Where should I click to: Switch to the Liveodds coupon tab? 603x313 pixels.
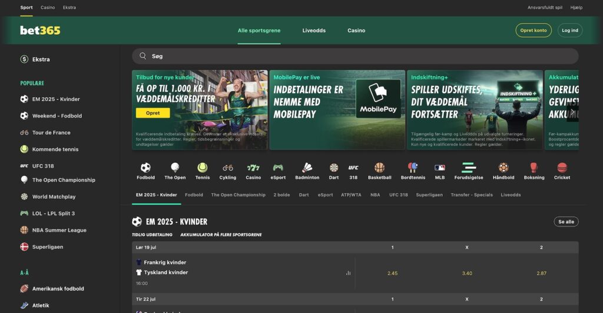pos(511,195)
